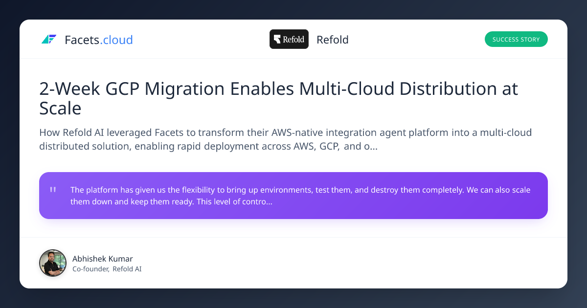Click the purple quote card background
This screenshot has width=587, height=308.
click(293, 196)
